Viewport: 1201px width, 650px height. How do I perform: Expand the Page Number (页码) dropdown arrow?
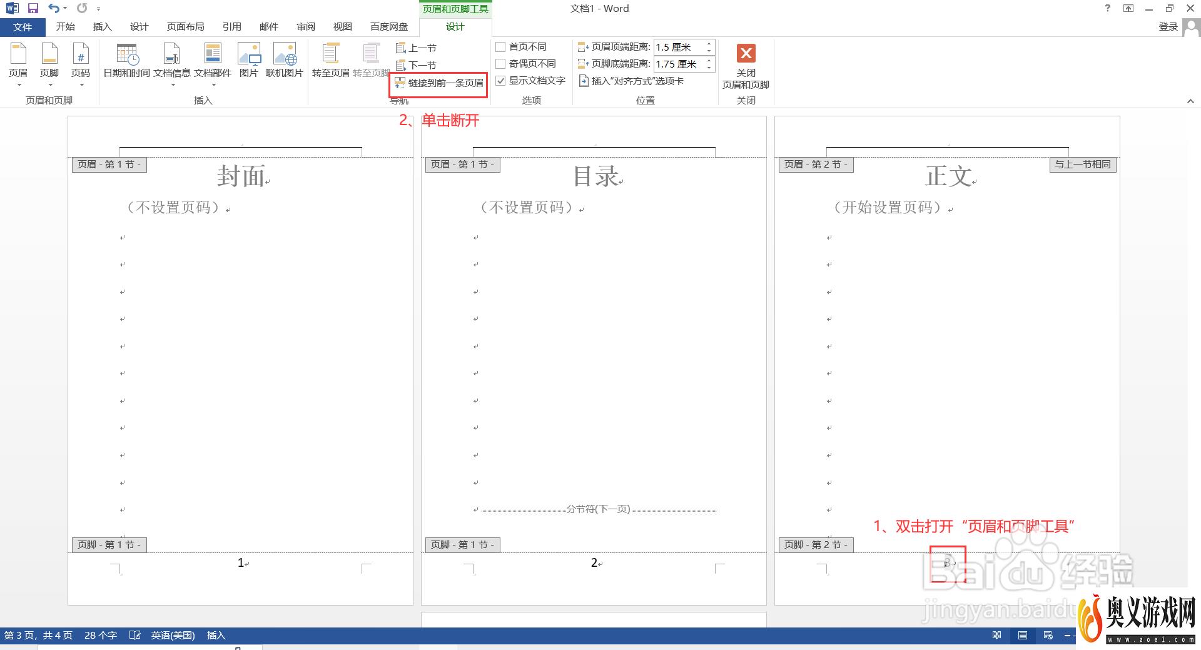[x=81, y=84]
